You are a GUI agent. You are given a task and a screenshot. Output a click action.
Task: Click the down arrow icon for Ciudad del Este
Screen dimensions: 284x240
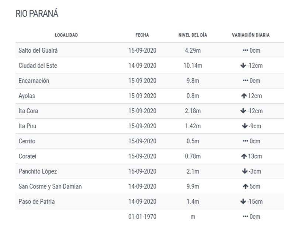[x=242, y=66]
